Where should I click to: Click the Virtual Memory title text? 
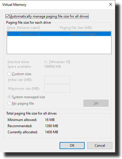[14, 5]
